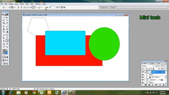Image resolution: width=169 pixels, height=95 pixels.
Task: Open the Fill slider arrow
Action: point(166,69)
